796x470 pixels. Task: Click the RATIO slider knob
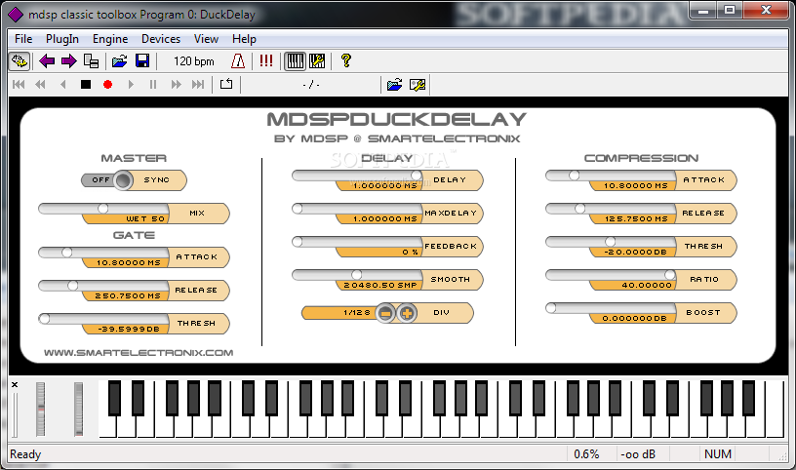670,275
